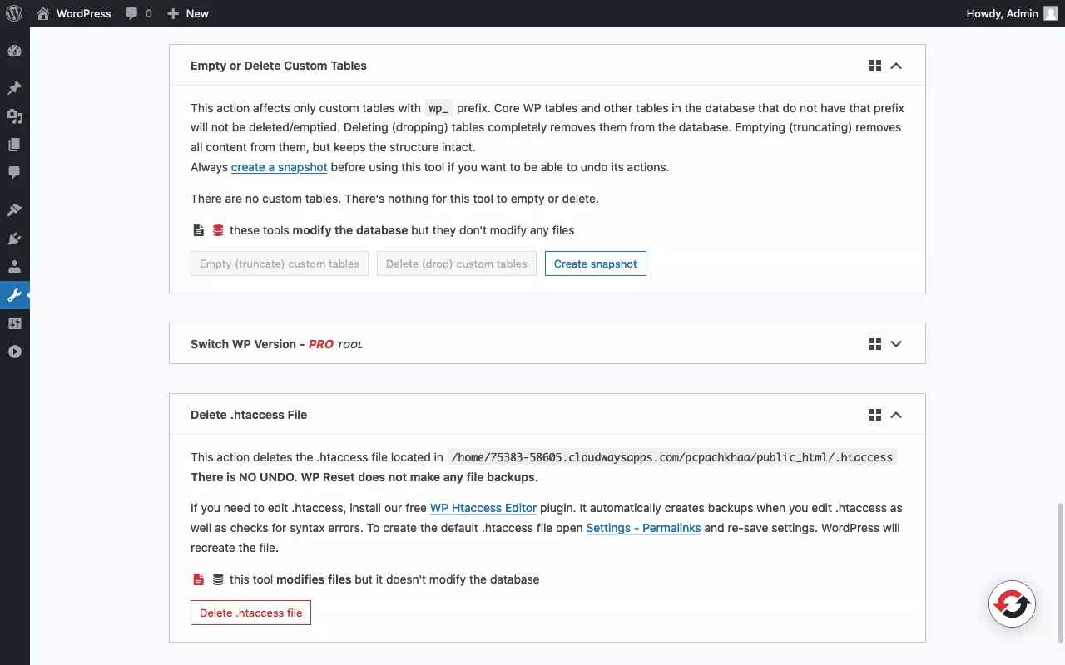Click Delete (drop) custom tables button

coord(457,264)
